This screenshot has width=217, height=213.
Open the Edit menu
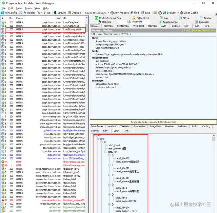point(11,8)
